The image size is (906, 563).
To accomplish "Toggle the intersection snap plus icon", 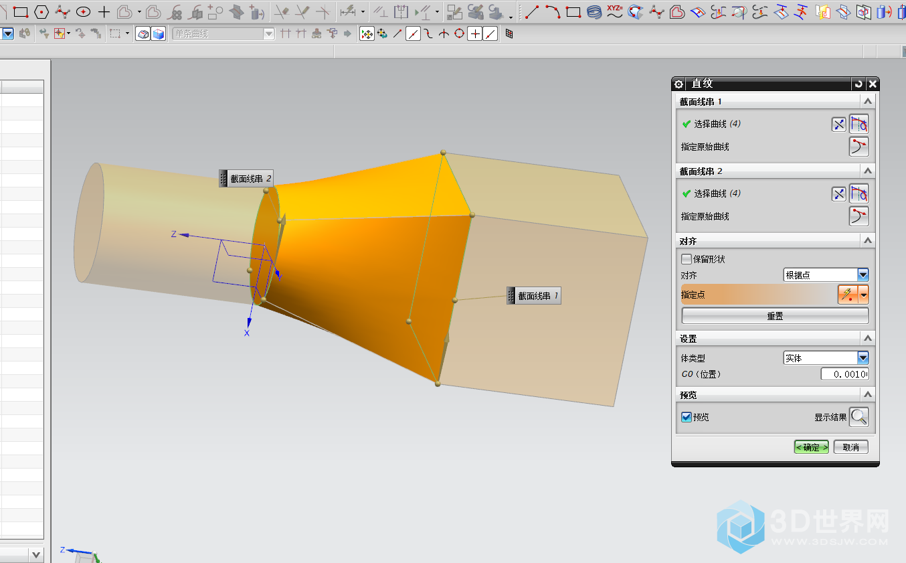I will click(x=475, y=33).
